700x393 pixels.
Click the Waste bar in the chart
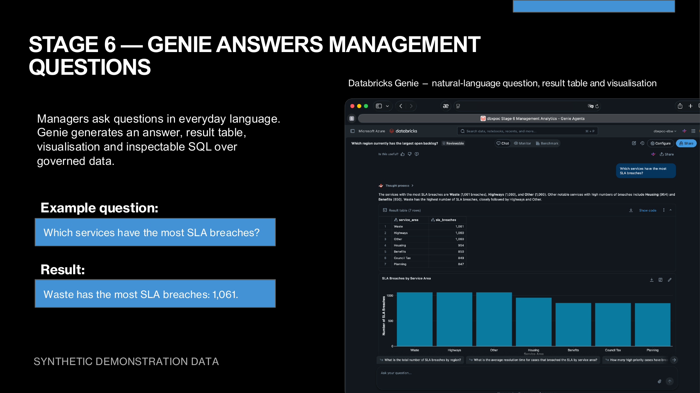click(x=415, y=319)
